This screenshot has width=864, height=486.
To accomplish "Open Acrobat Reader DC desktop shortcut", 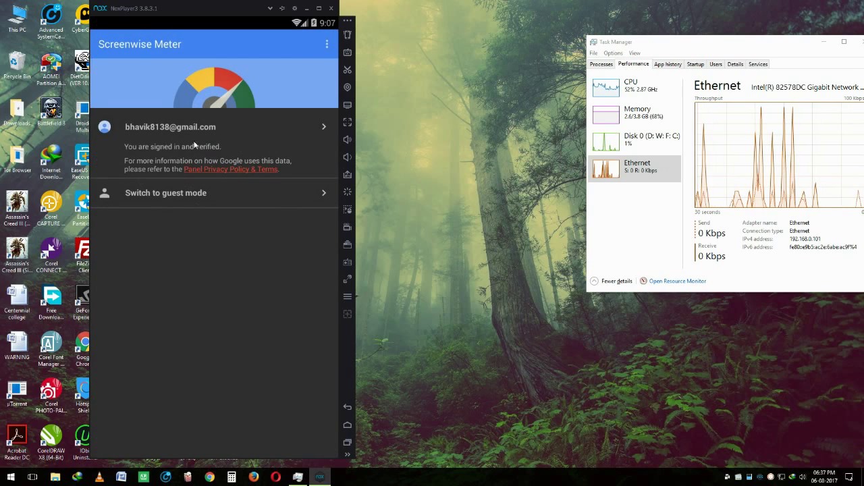I will pyautogui.click(x=17, y=443).
